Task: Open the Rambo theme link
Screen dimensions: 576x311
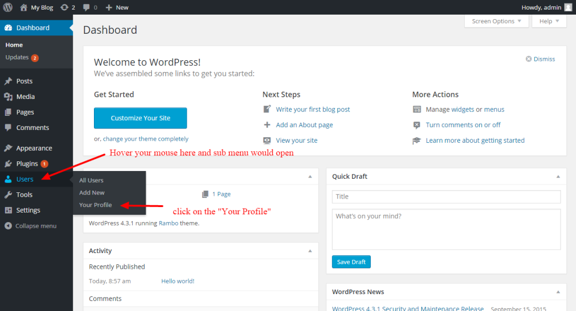Action: pyautogui.click(x=169, y=223)
